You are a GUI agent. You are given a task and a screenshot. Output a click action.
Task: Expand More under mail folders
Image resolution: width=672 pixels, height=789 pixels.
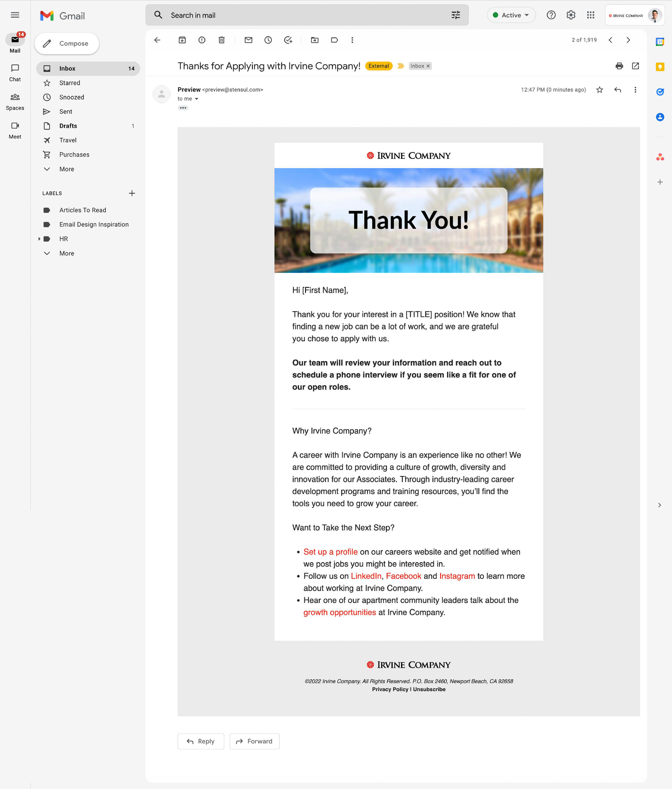(x=66, y=169)
